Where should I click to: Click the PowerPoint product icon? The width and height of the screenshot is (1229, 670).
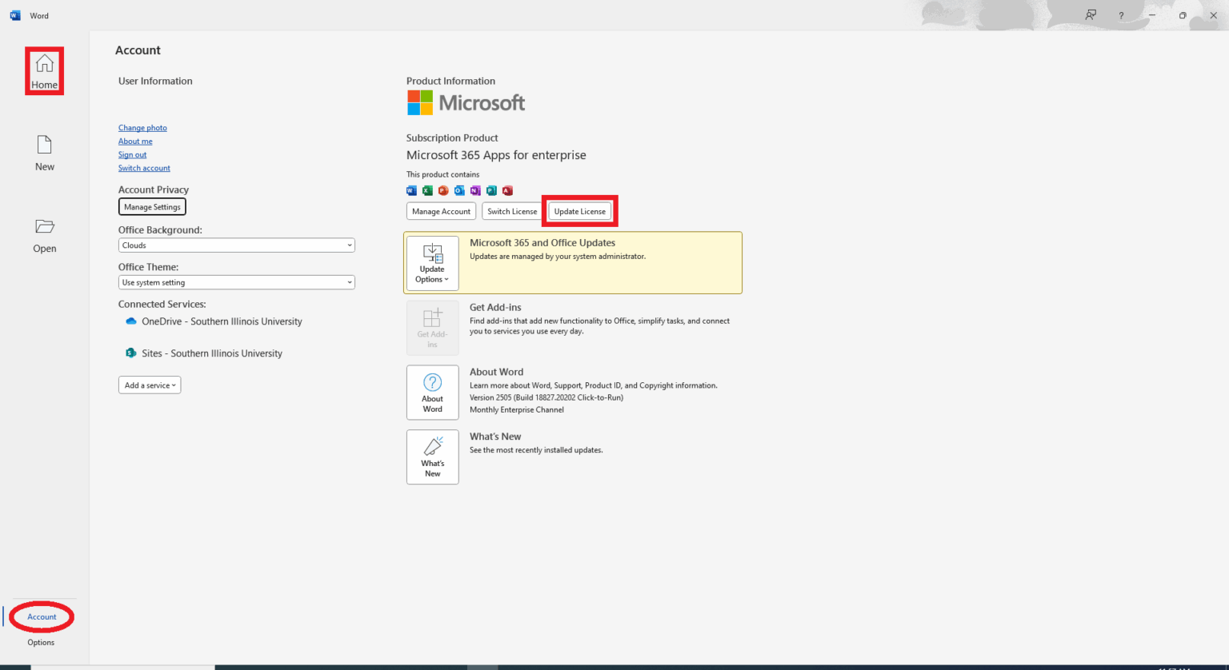point(443,190)
